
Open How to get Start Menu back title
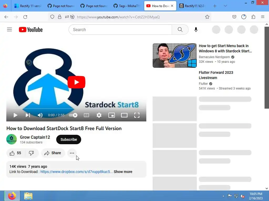225,48
